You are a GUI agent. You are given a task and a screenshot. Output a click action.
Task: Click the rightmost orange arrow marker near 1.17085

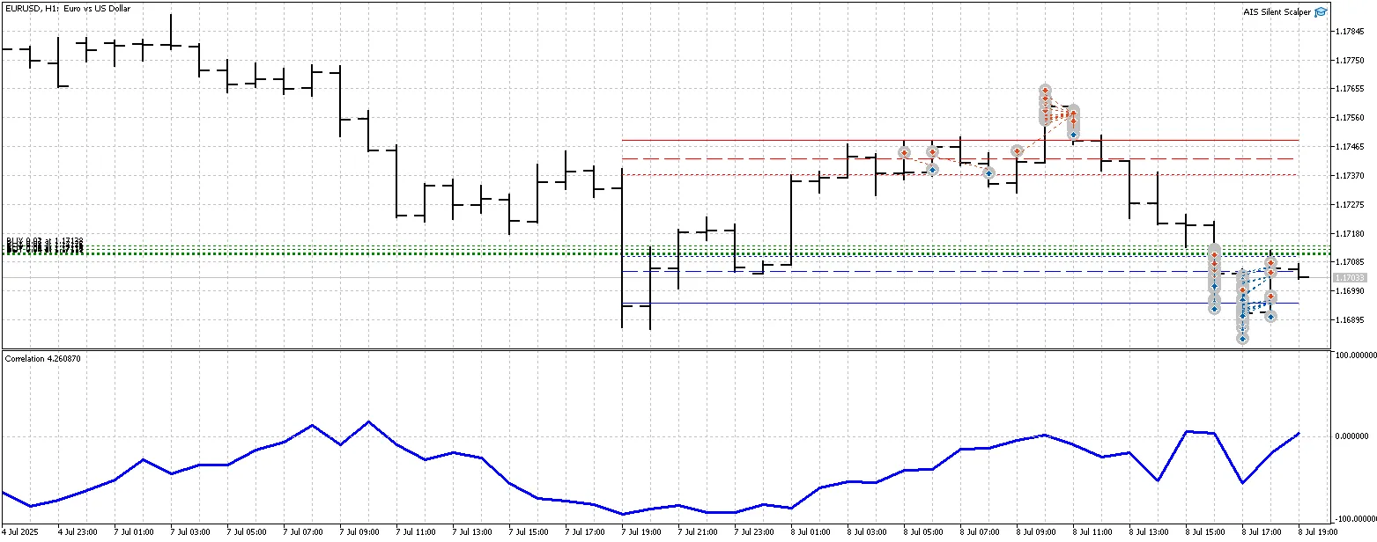[x=1271, y=261]
